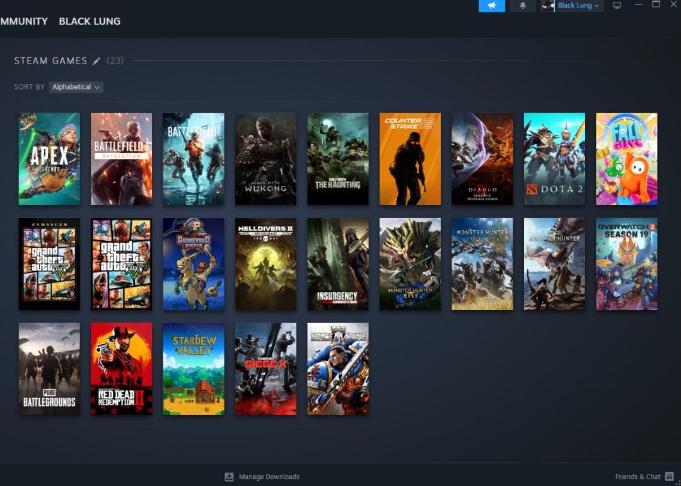Image resolution: width=681 pixels, height=486 pixels.
Task: Click the Friends & Chat people icon
Action: tap(669, 477)
